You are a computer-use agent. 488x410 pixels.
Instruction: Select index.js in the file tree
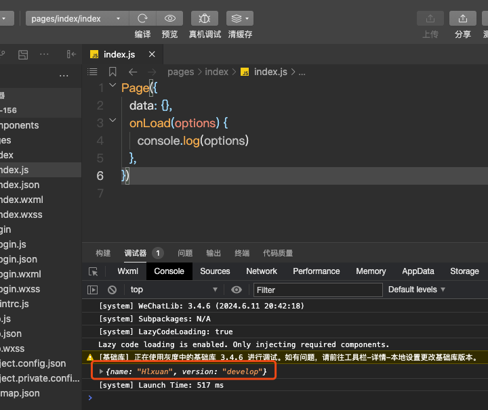click(x=41, y=170)
